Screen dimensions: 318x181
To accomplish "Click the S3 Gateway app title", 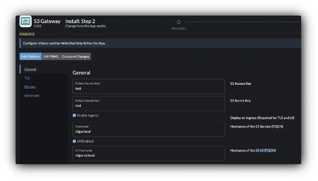I will pyautogui.click(x=47, y=21).
